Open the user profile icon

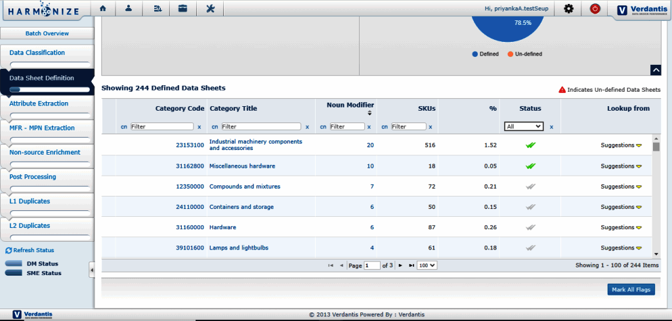(x=130, y=9)
